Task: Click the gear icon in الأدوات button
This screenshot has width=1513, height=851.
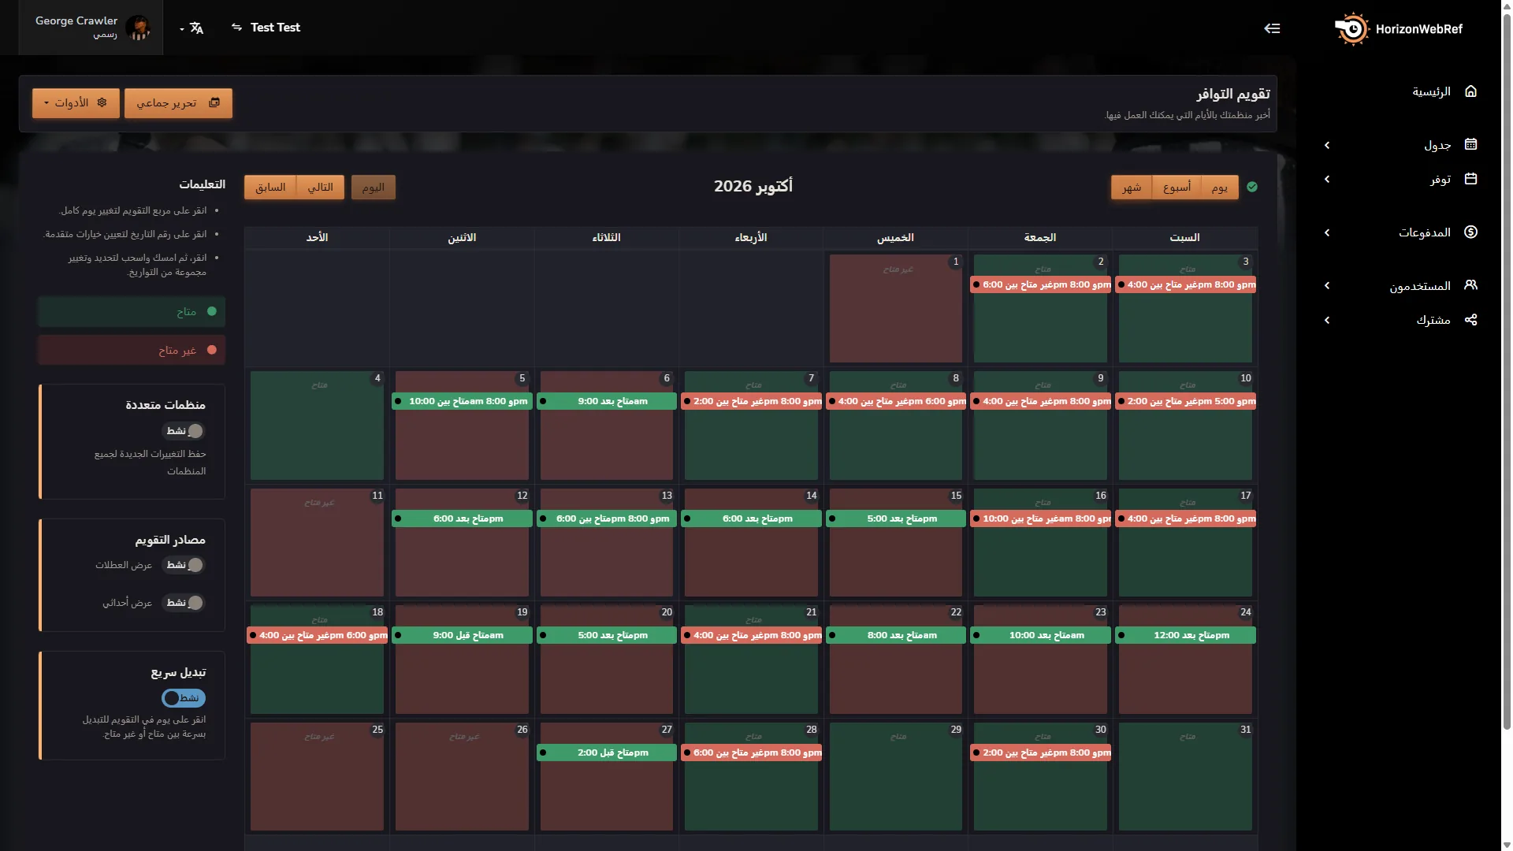Action: click(102, 102)
